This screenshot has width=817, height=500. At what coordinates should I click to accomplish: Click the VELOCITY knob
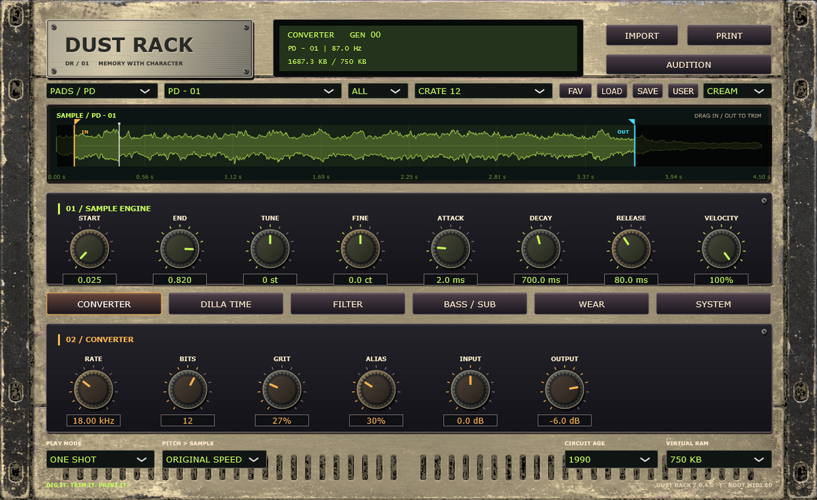[x=721, y=248]
